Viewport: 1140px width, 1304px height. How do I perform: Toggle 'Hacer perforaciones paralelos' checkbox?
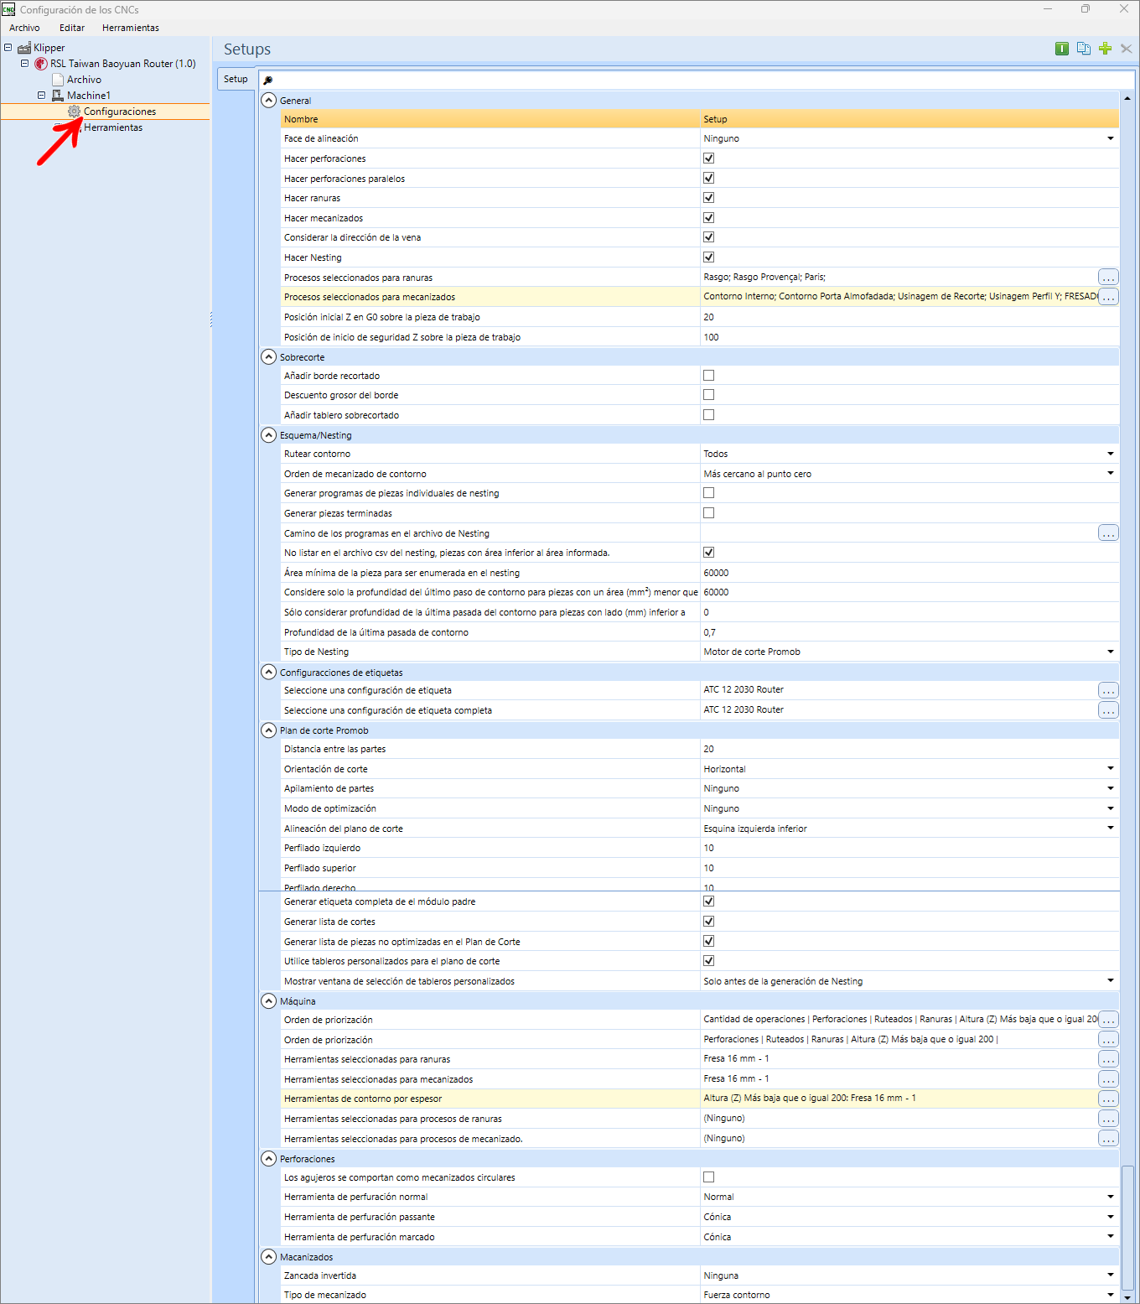pos(708,178)
